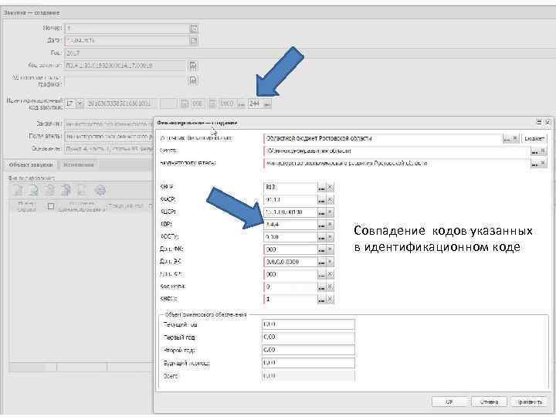Click the Применить button in the dialog
556x417 pixels.
pyautogui.click(x=530, y=402)
